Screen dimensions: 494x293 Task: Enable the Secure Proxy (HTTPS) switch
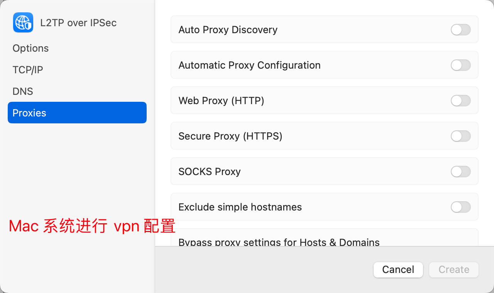[460, 136]
